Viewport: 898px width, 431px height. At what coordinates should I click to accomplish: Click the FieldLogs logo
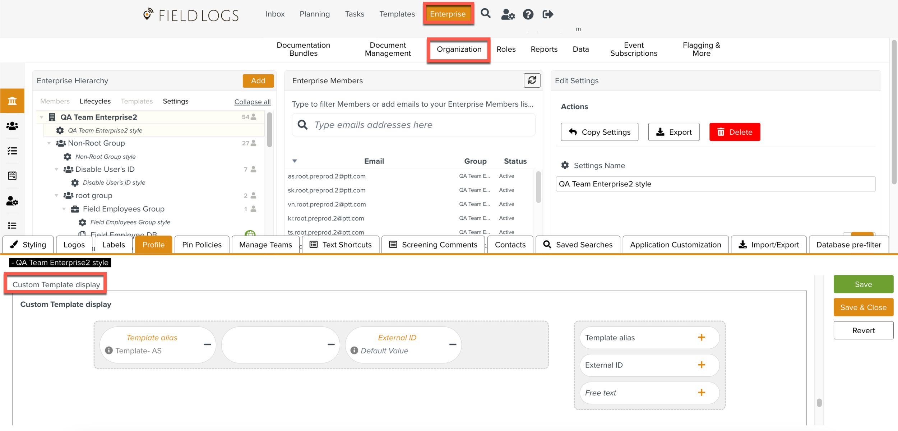tap(191, 15)
